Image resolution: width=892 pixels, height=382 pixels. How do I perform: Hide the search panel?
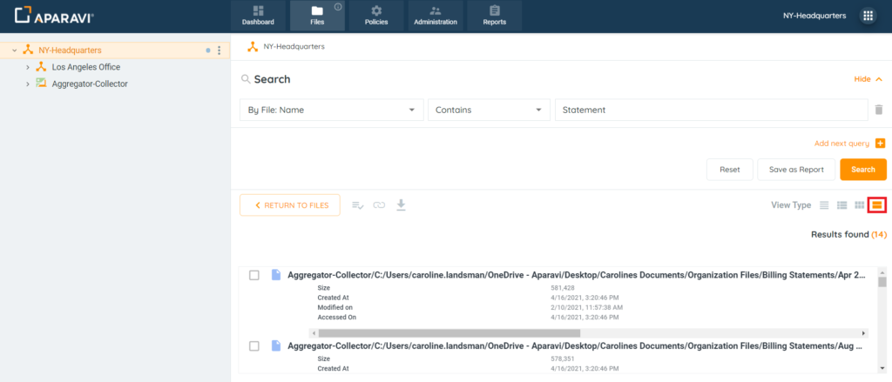coord(868,79)
